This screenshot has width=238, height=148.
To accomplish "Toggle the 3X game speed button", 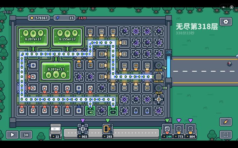I will coord(26,135).
